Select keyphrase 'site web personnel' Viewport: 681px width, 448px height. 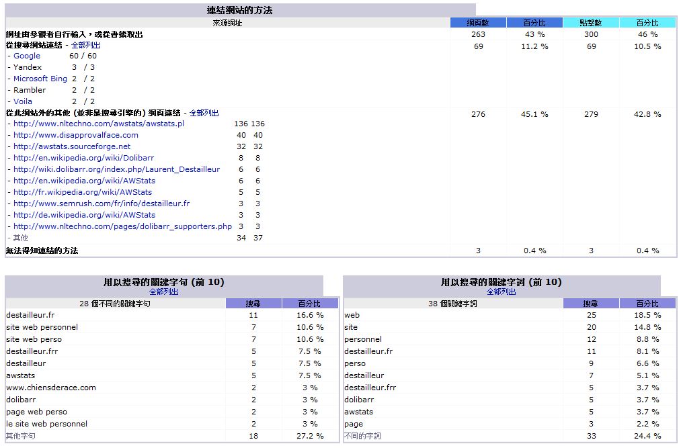42,327
